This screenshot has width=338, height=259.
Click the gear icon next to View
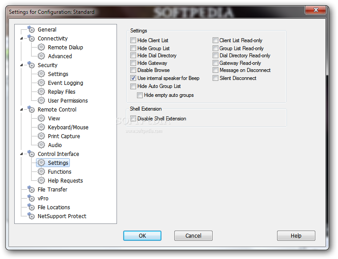pos(41,118)
